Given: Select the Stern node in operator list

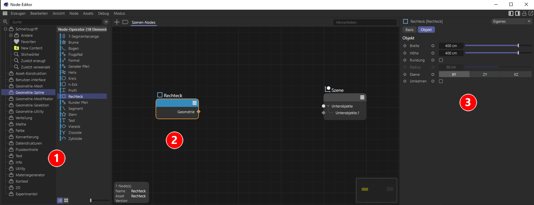Looking at the screenshot, I should 72,115.
